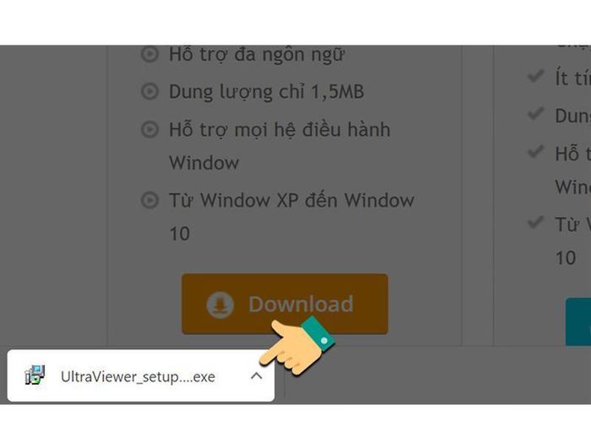The height and width of the screenshot is (443, 591).
Task: Click the UltraViewer installer file icon
Action: pyautogui.click(x=35, y=375)
